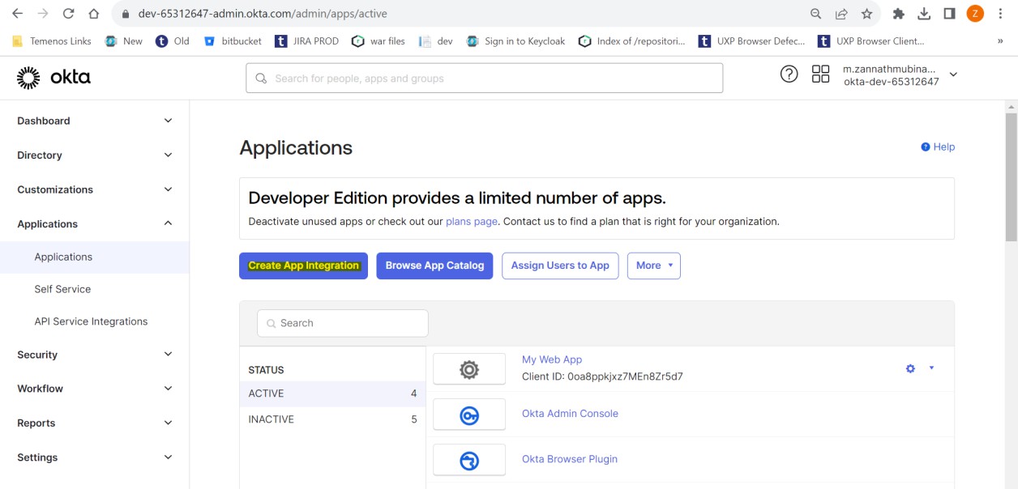The height and width of the screenshot is (489, 1018).
Task: Bookmark this page with the star icon
Action: (x=866, y=14)
